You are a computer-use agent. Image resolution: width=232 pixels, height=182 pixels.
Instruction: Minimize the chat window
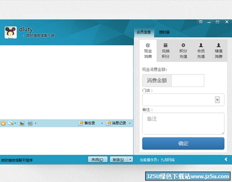point(209,22)
